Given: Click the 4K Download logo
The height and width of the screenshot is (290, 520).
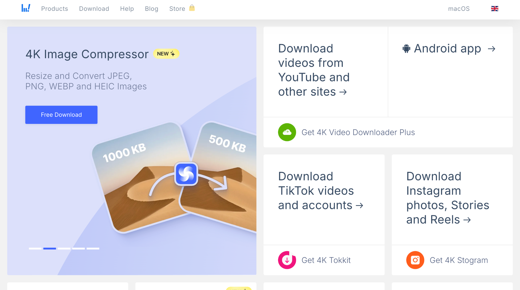Looking at the screenshot, I should (25, 8).
